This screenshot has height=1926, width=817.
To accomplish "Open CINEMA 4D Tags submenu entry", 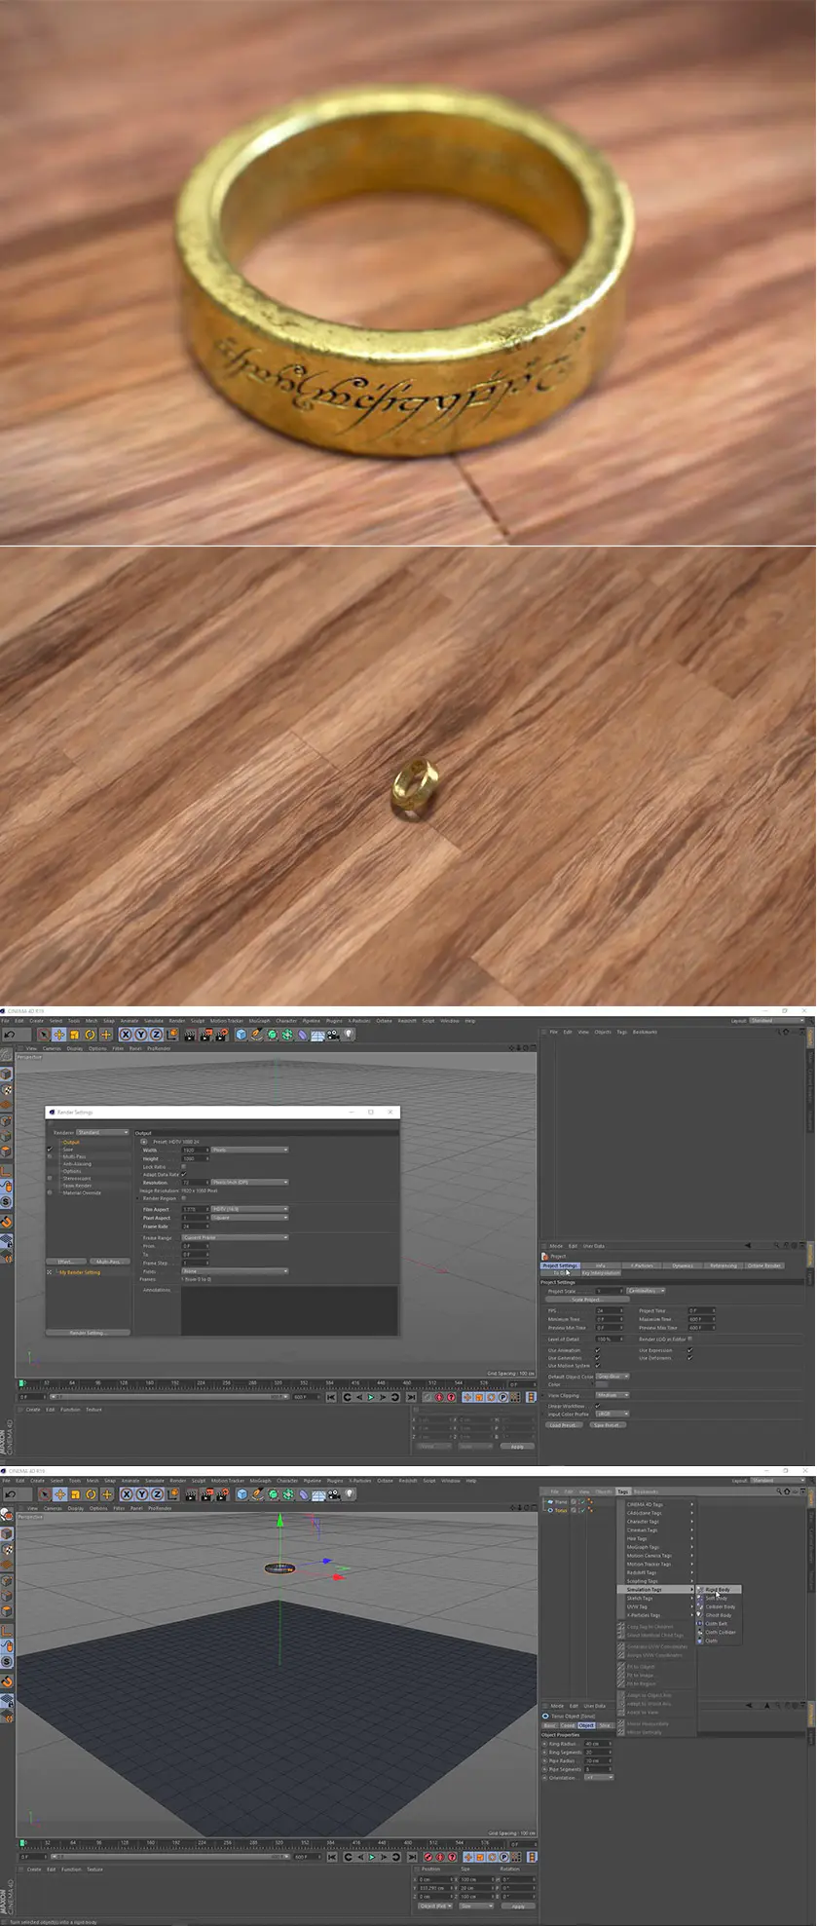I will pyautogui.click(x=657, y=1504).
